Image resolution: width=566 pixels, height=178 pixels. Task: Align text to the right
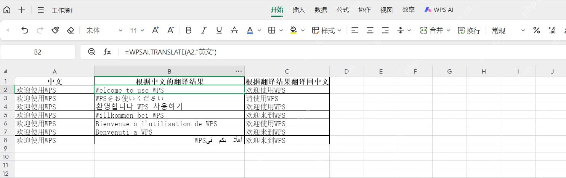385,30
